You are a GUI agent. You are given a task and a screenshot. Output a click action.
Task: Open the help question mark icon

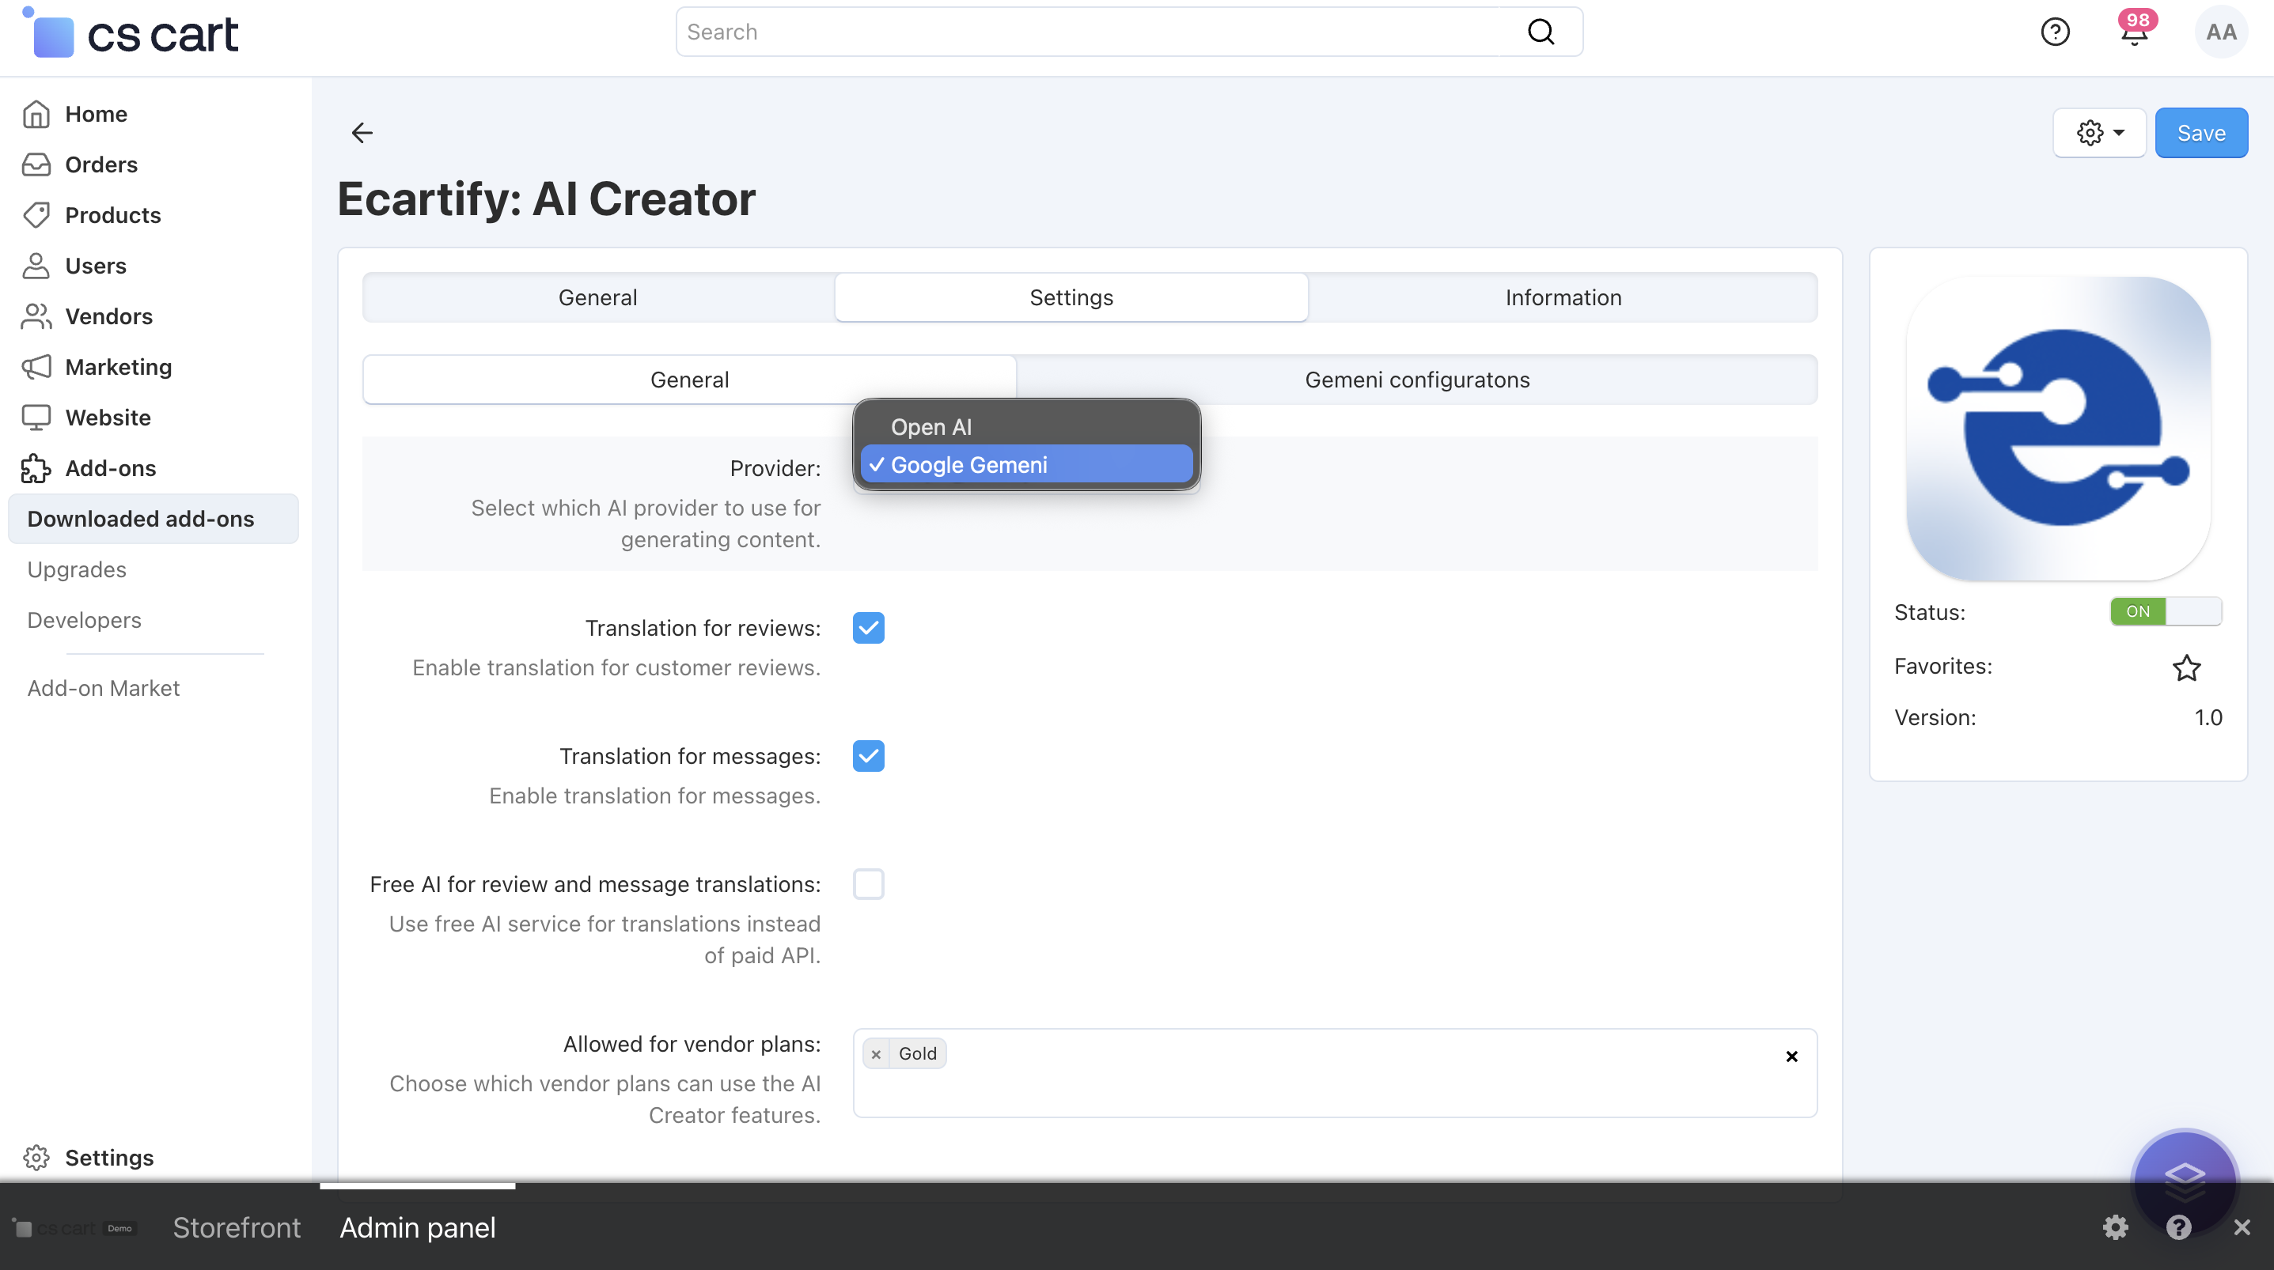click(2055, 32)
